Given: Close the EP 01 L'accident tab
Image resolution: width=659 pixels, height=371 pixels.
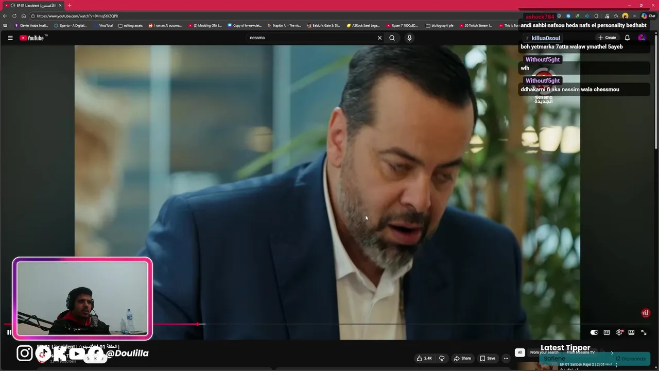Looking at the screenshot, I should tap(60, 5).
